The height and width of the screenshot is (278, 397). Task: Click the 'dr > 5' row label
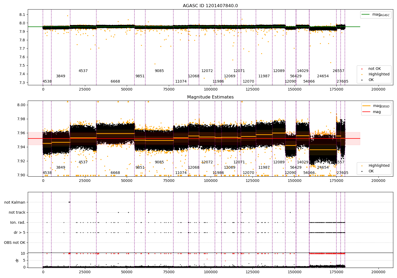tap(20, 232)
